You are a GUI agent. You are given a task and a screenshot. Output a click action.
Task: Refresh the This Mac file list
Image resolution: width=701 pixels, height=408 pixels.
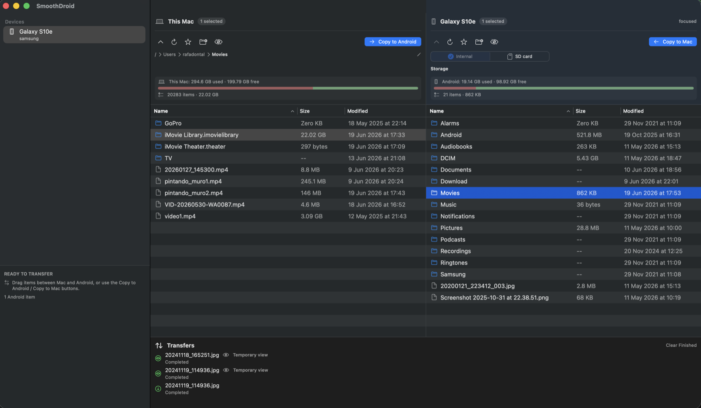click(174, 42)
